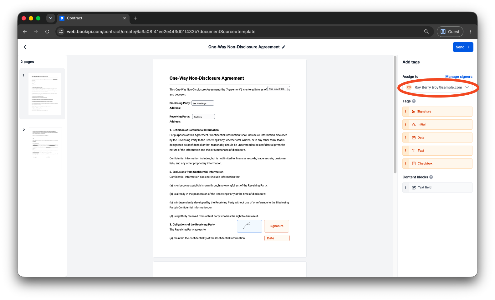Image resolution: width=495 pixels, height=300 pixels.
Task: Send the contract
Action: 463,47
